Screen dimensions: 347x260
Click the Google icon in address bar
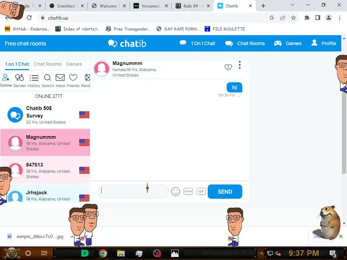(x=272, y=18)
